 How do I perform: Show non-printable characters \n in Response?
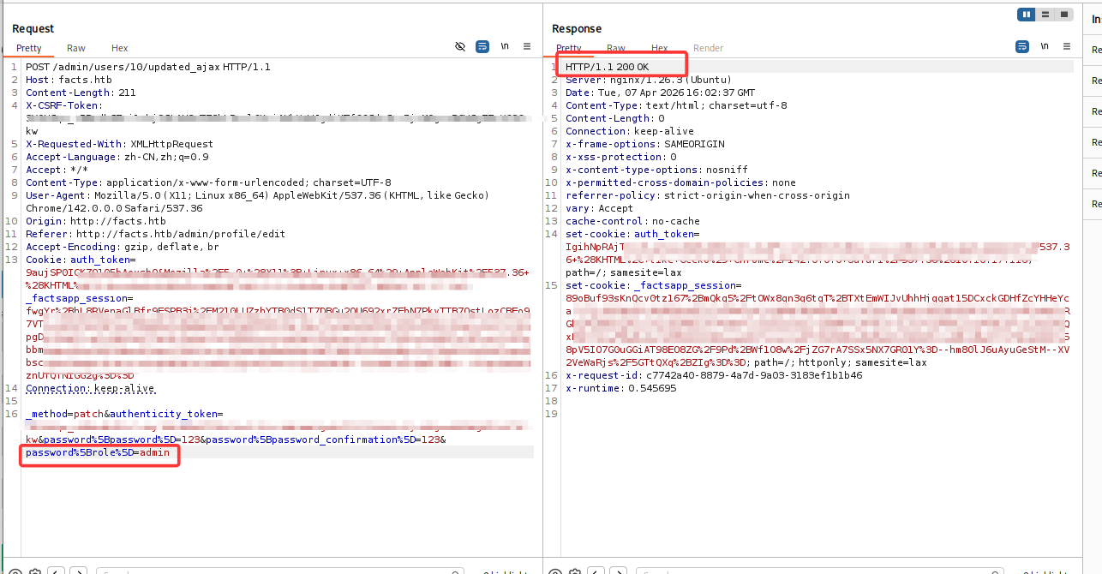[x=1045, y=46]
